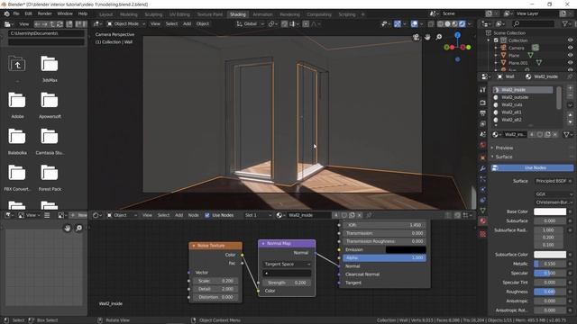Open the Output properties tab icon
The width and height of the screenshot is (577, 324).
483,113
